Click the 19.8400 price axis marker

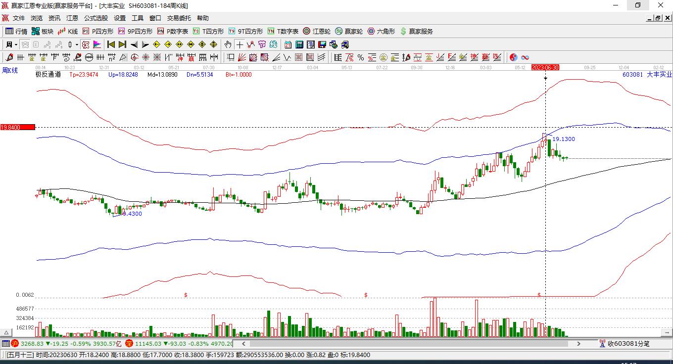18,127
